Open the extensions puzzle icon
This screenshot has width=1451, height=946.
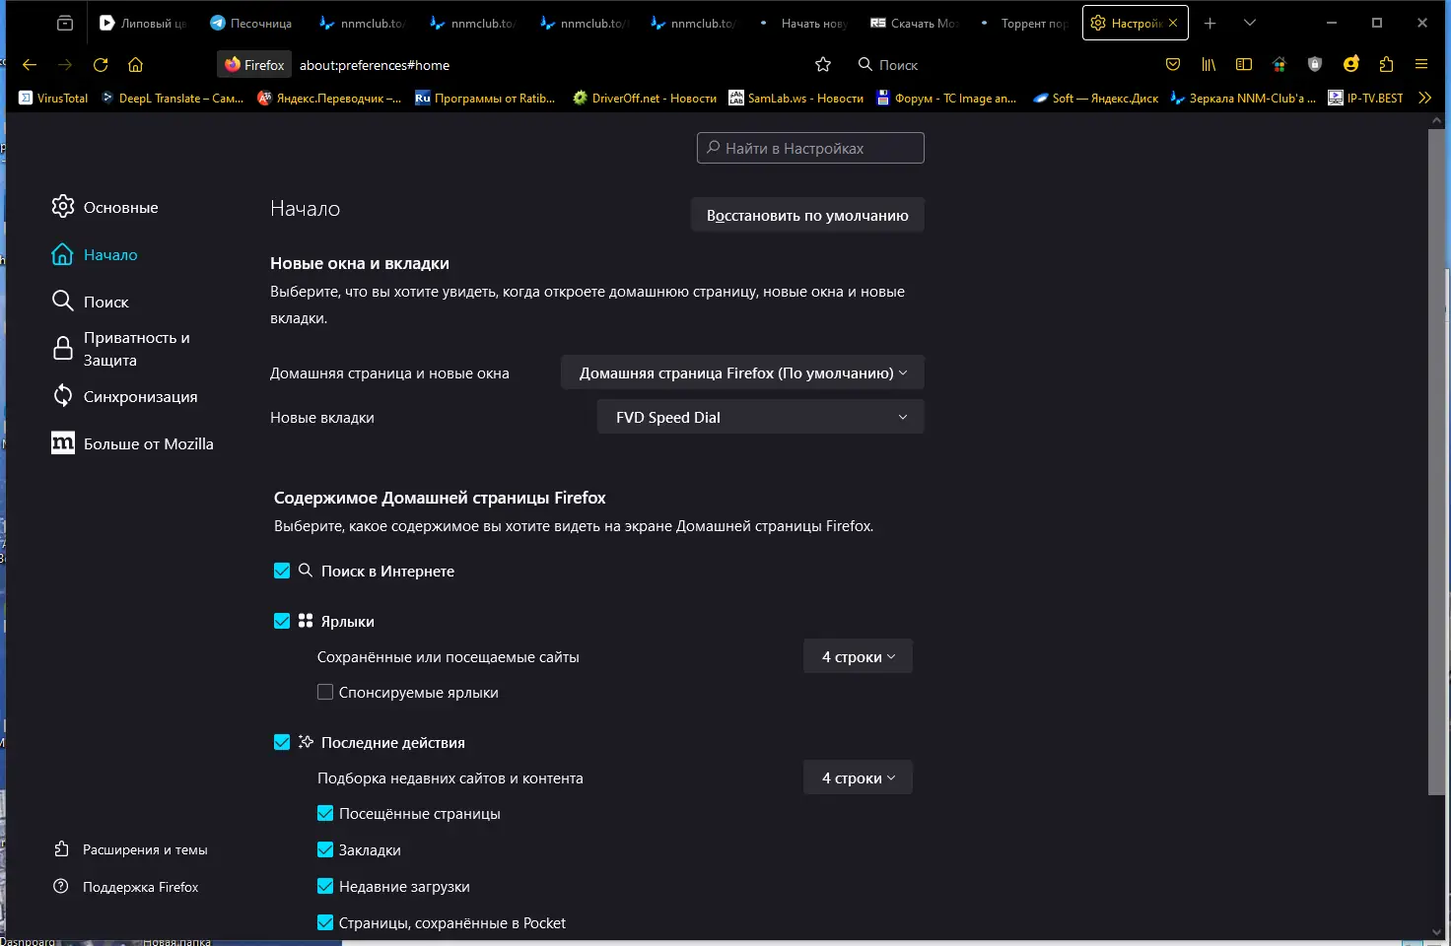(1387, 65)
